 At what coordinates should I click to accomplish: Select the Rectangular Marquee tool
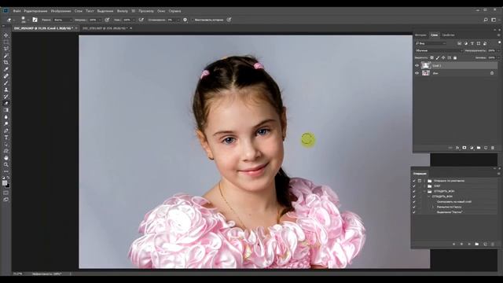pos(6,42)
